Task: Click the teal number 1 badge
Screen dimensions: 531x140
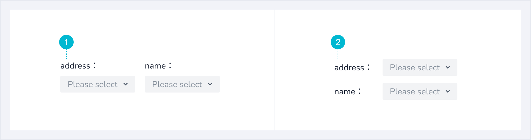Action: tap(66, 42)
